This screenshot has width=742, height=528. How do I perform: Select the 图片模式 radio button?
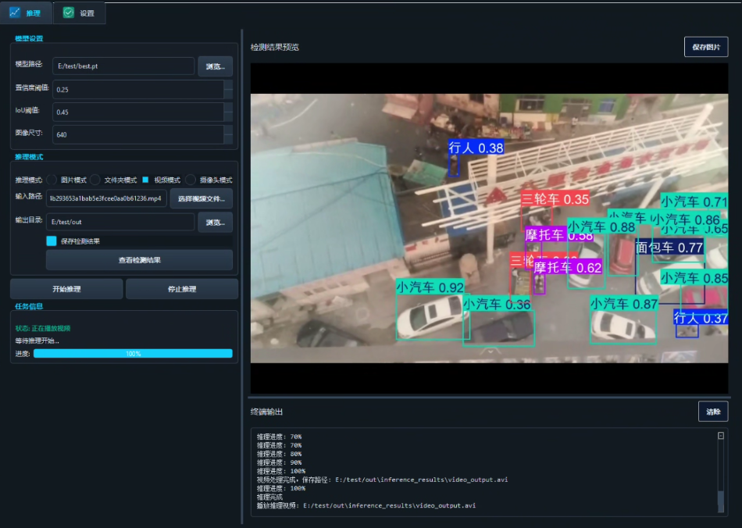click(x=52, y=180)
